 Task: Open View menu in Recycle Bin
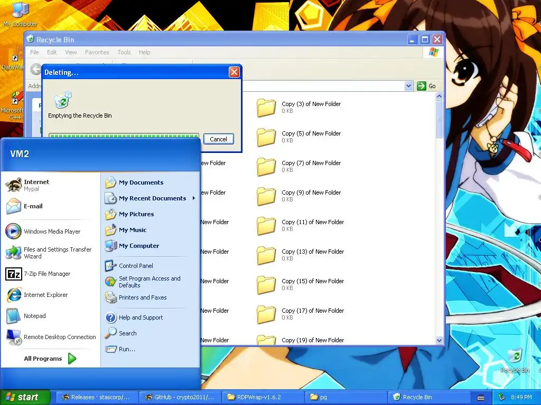point(71,52)
